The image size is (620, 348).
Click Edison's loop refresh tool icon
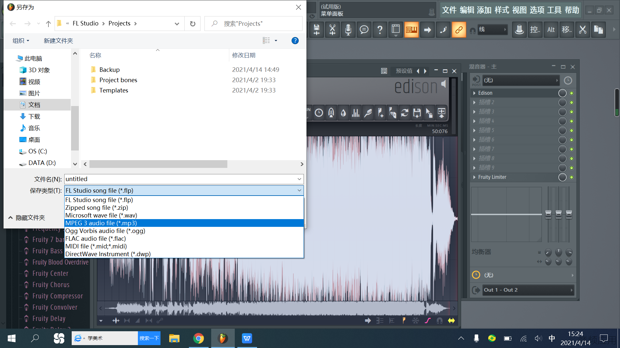[x=405, y=113]
